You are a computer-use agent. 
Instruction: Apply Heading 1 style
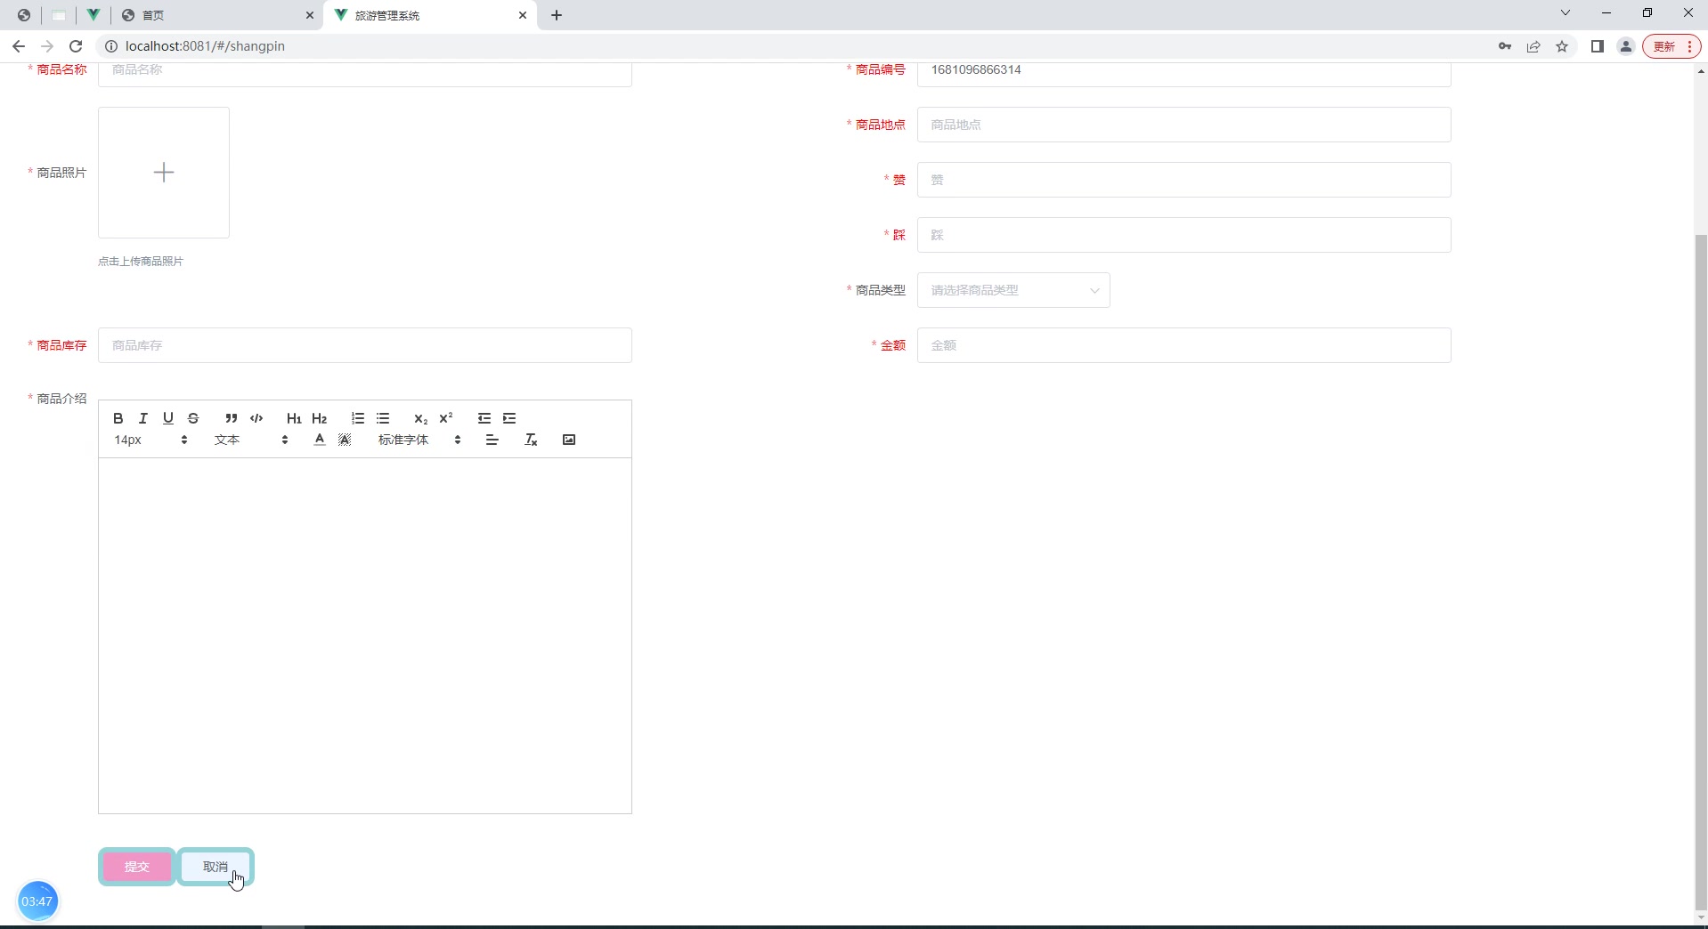pos(294,418)
